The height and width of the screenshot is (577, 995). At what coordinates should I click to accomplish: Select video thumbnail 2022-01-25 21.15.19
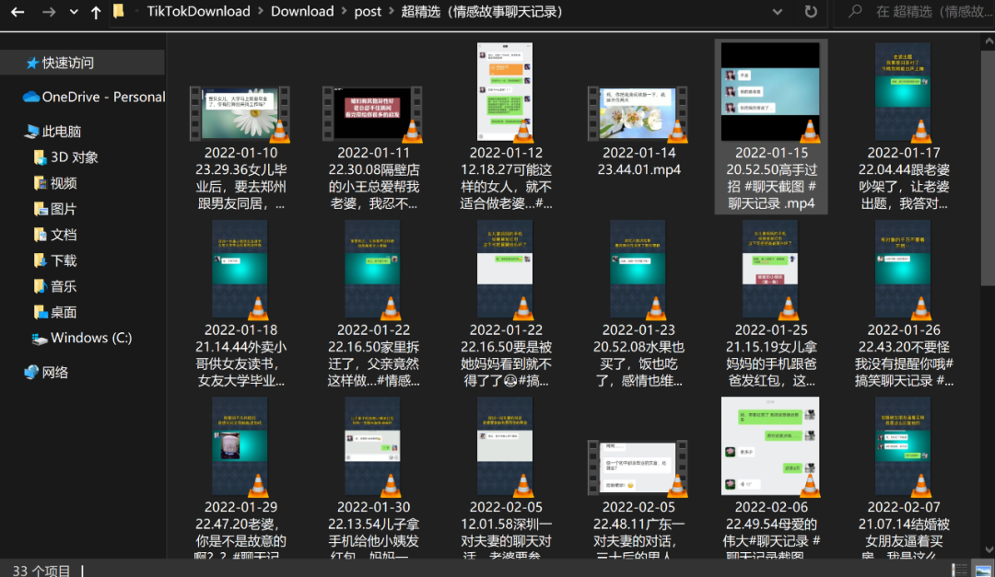tap(770, 269)
